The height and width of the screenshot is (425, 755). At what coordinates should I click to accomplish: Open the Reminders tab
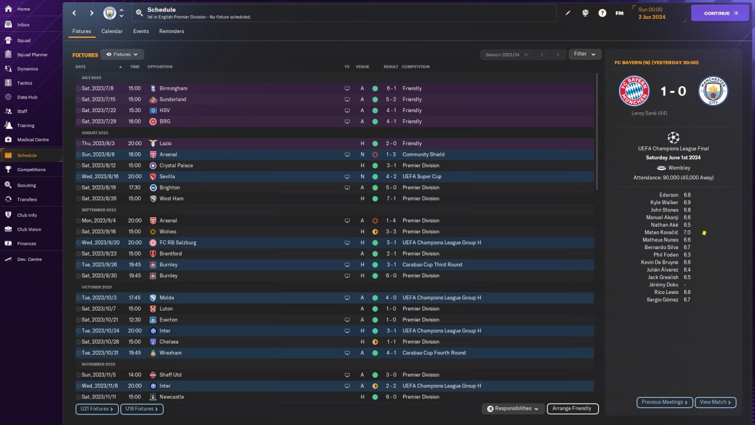[x=172, y=31]
